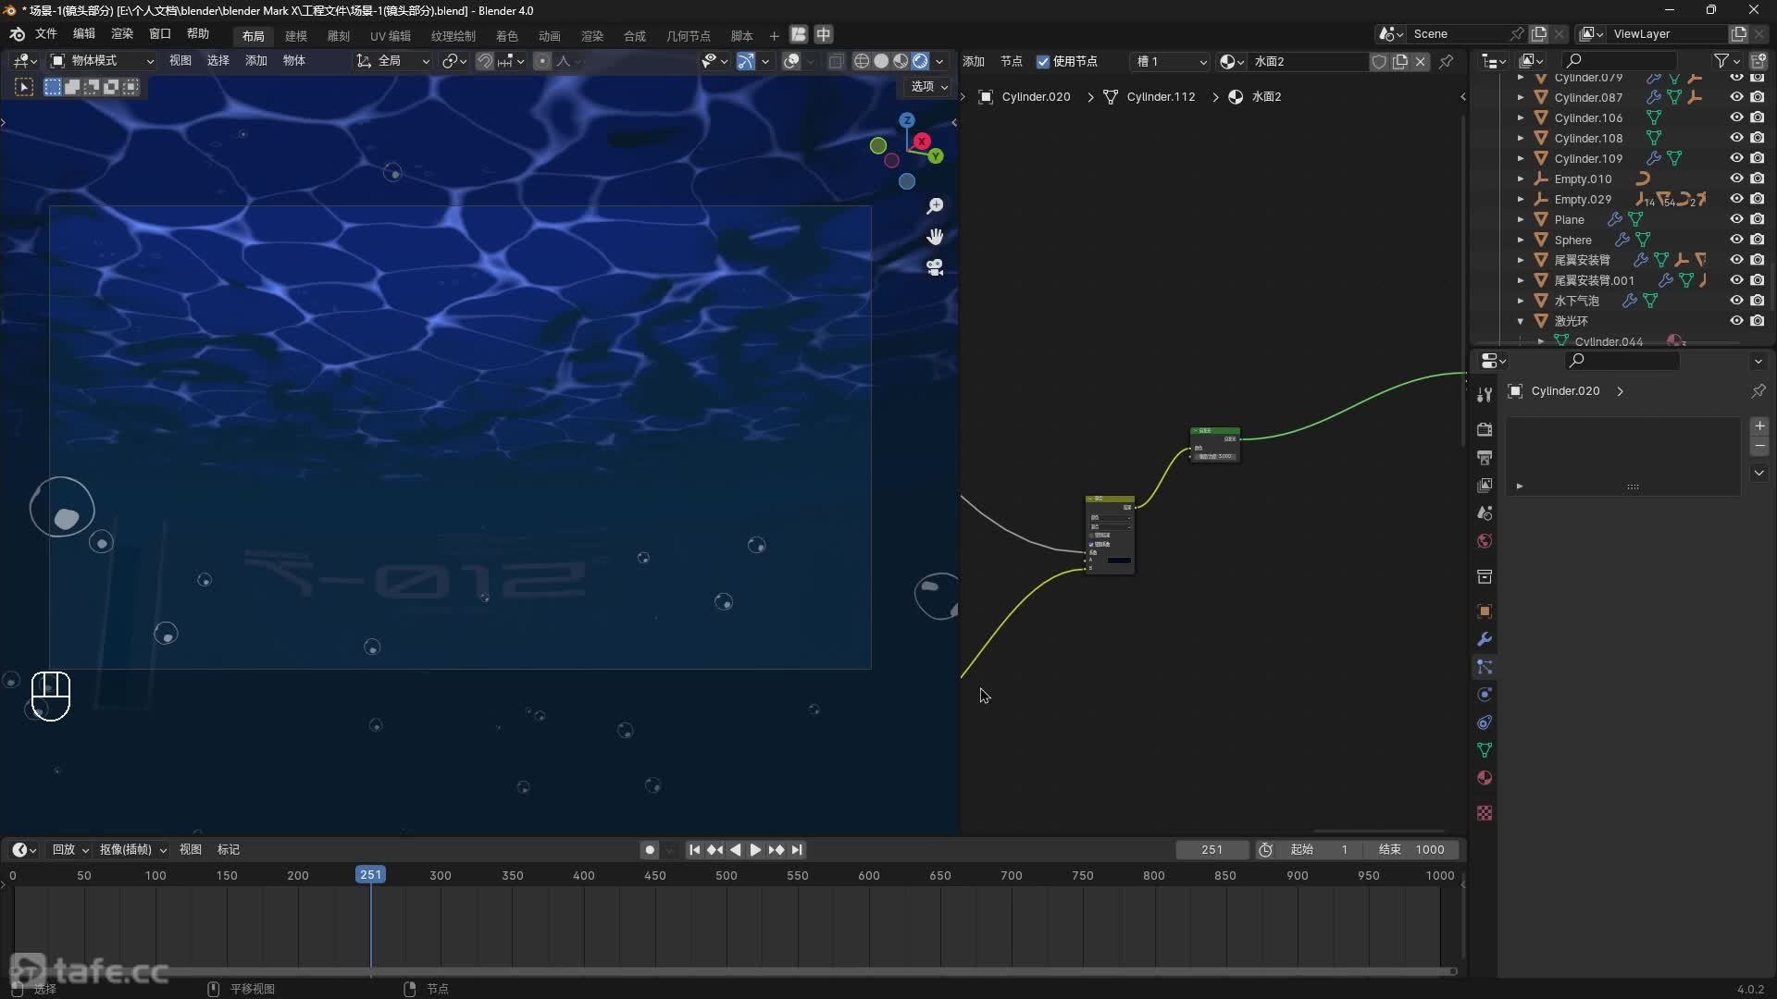Toggle the camera view icon

(935, 267)
